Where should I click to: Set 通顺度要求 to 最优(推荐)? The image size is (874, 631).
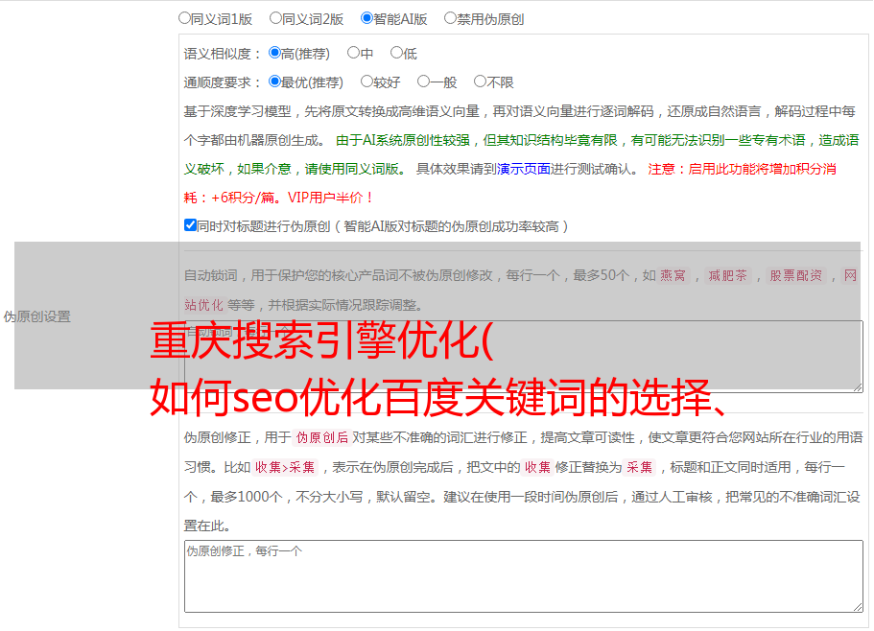click(x=274, y=82)
